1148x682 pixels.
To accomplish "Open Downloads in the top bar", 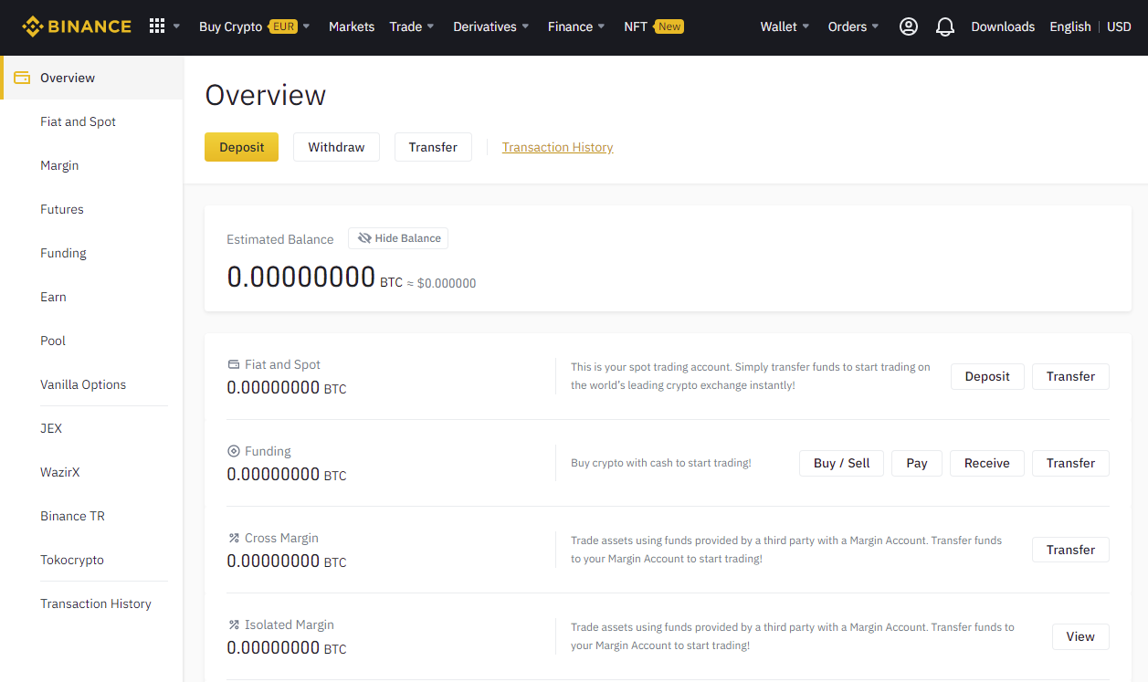I will 1003,26.
